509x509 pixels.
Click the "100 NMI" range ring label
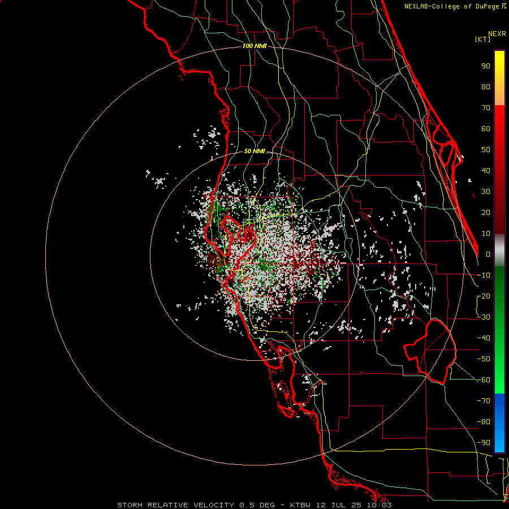point(255,46)
